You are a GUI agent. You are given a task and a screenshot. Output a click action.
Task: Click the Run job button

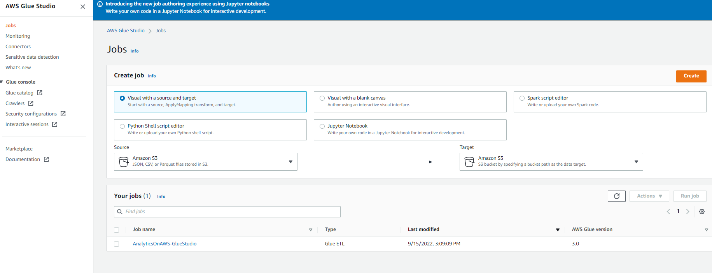(x=690, y=196)
